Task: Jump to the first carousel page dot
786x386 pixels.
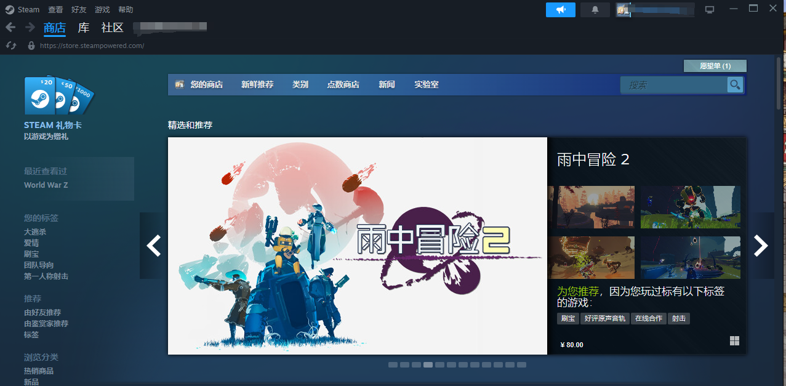Action: (x=393, y=365)
